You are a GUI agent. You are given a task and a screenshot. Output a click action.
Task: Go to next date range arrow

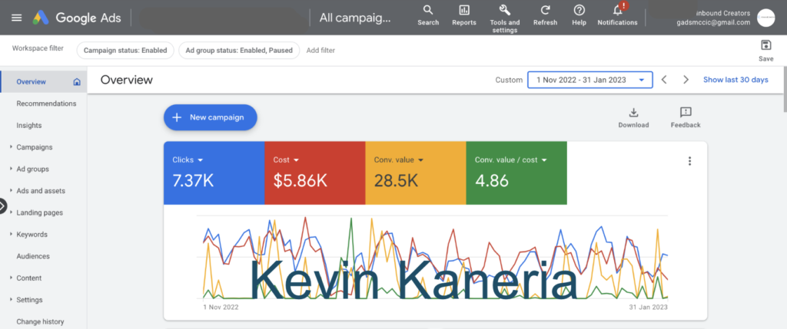tap(686, 80)
